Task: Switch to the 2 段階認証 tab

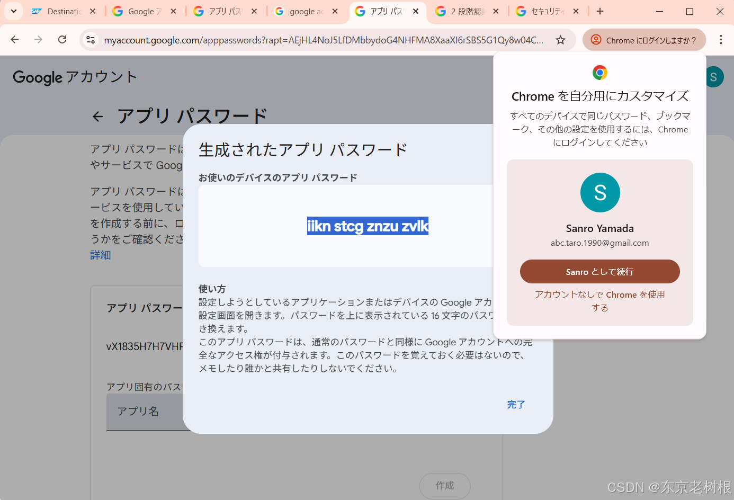Action: coord(468,11)
